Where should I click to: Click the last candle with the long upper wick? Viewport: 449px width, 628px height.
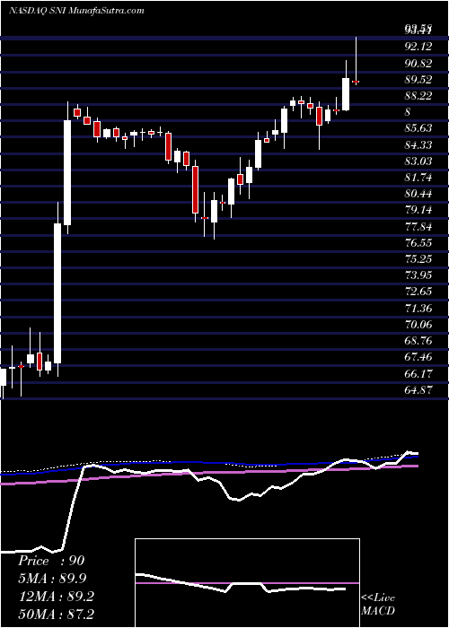(356, 60)
